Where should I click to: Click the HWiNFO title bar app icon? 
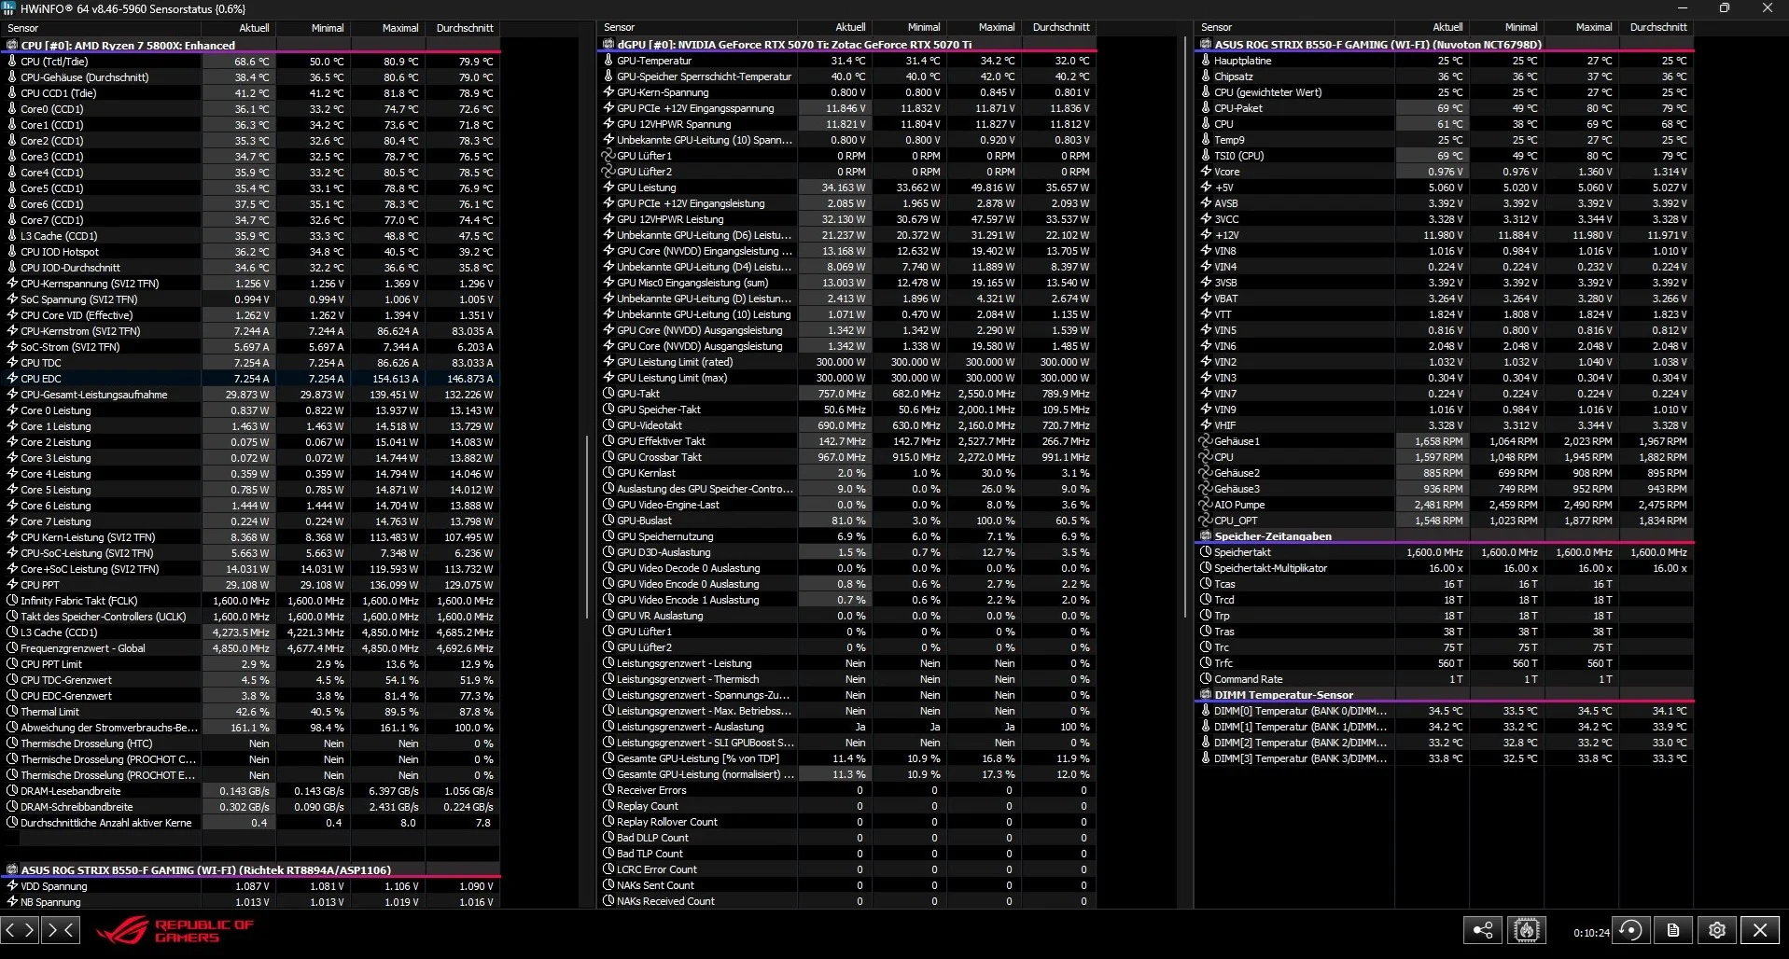pyautogui.click(x=9, y=8)
